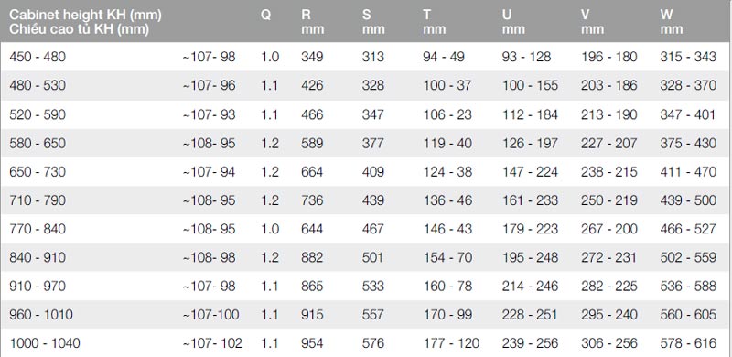Click the 450 - 480 cabinet height row
The image size is (732, 357).
(x=366, y=57)
